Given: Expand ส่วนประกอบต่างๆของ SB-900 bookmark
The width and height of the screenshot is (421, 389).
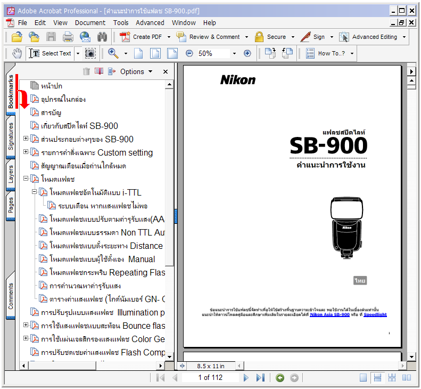Looking at the screenshot, I should [x=26, y=139].
